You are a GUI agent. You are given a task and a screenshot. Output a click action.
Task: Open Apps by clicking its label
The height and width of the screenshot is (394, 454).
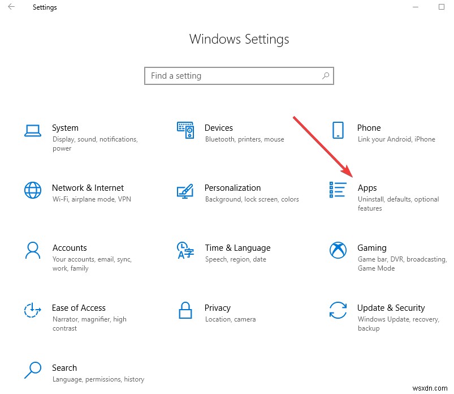click(367, 188)
